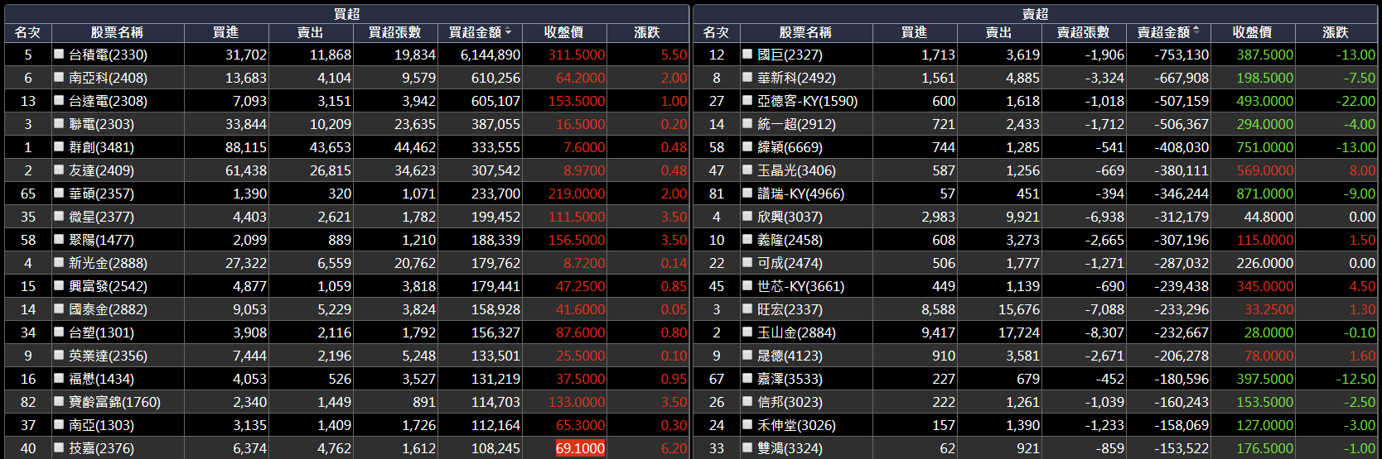Click the sort arrows on 賣超金額 header
Viewport: 1382px width, 459px height.
(1196, 32)
